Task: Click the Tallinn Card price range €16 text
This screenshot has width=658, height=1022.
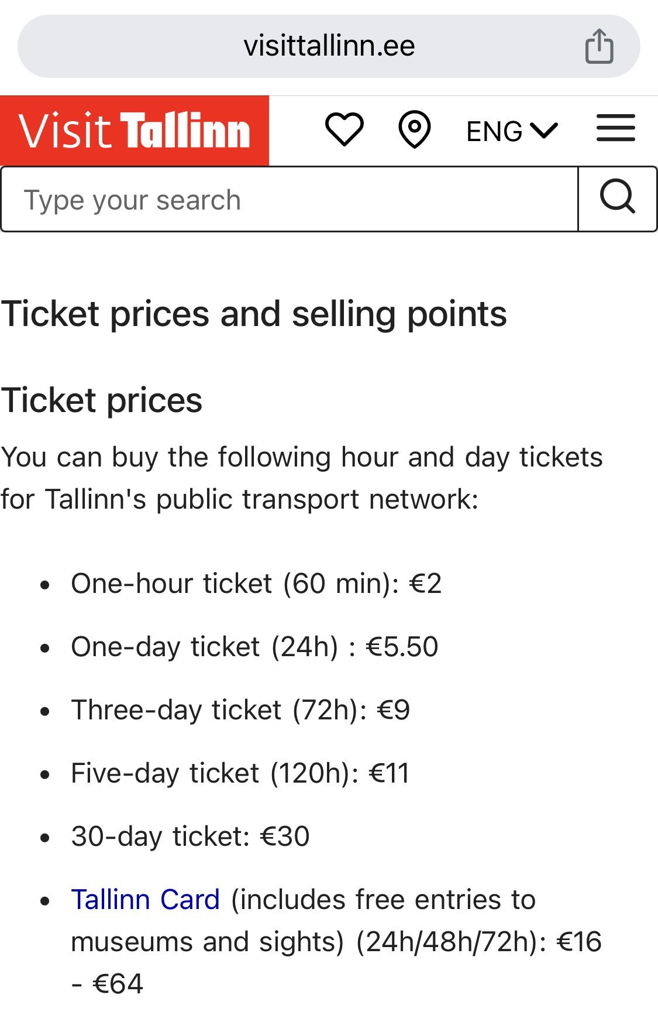Action: click(x=578, y=942)
